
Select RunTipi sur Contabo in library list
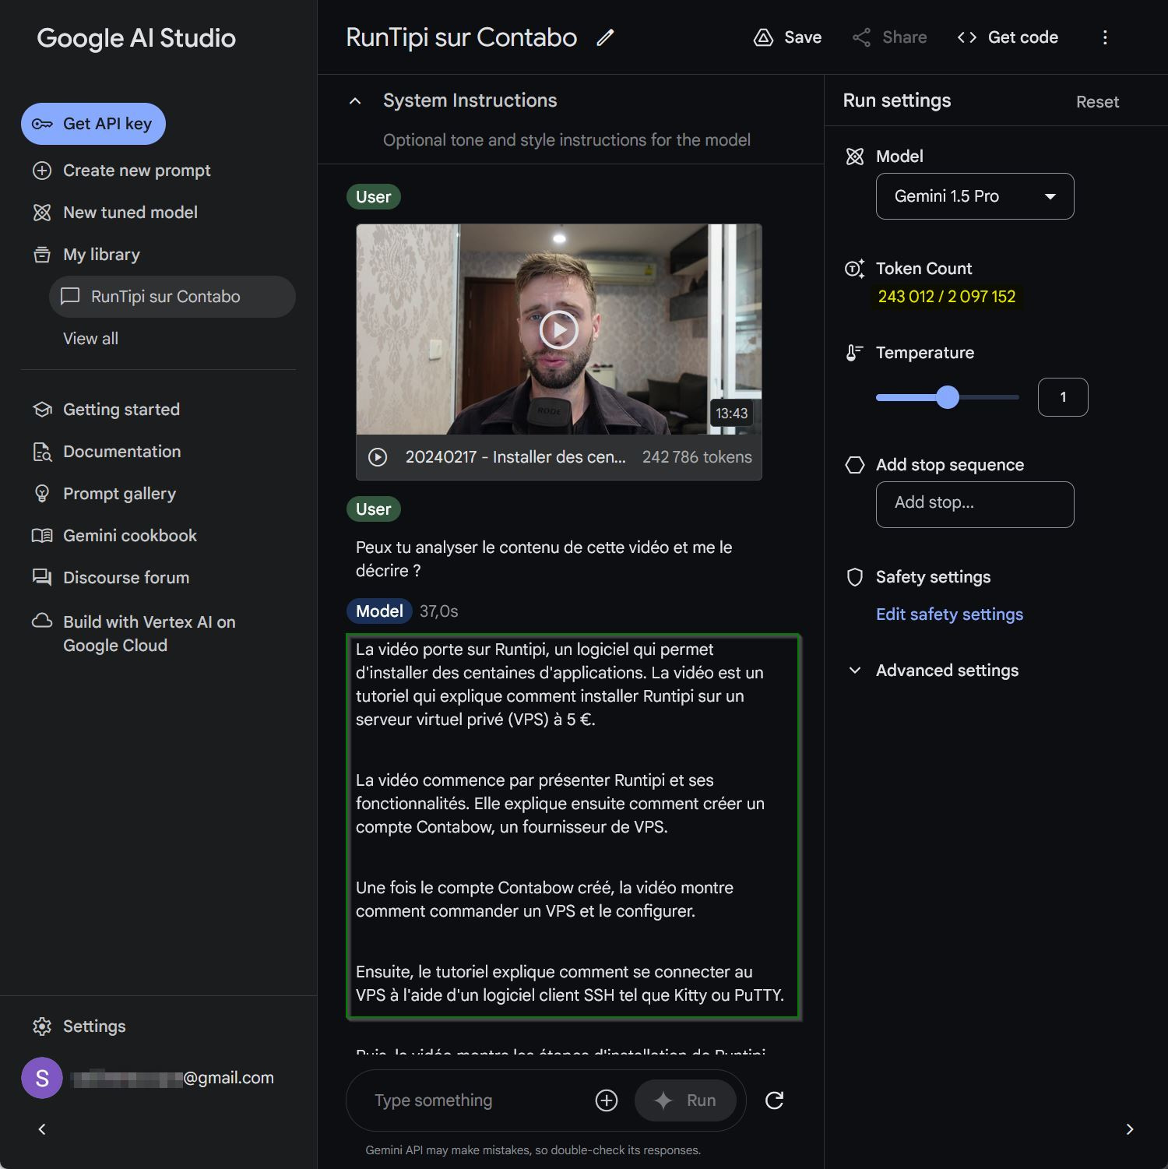click(x=172, y=297)
